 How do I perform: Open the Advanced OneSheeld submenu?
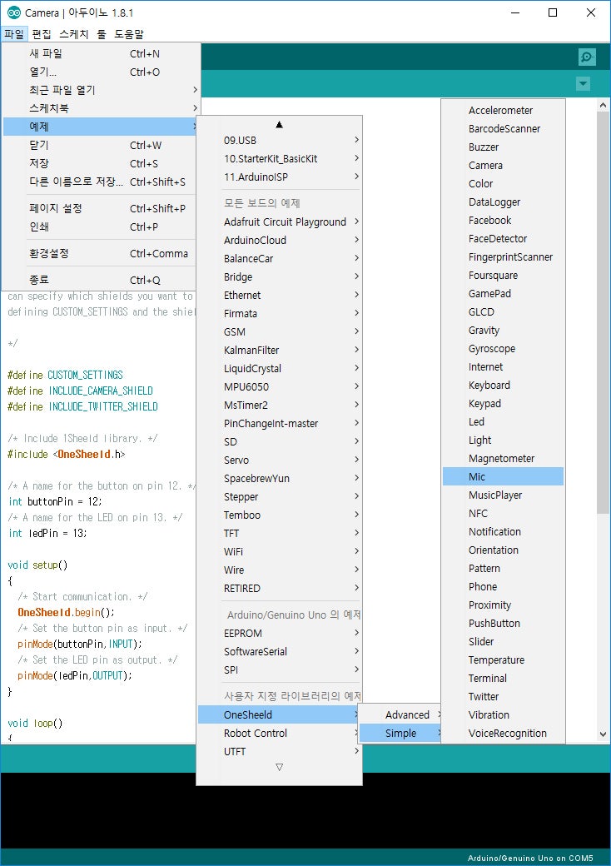point(400,714)
